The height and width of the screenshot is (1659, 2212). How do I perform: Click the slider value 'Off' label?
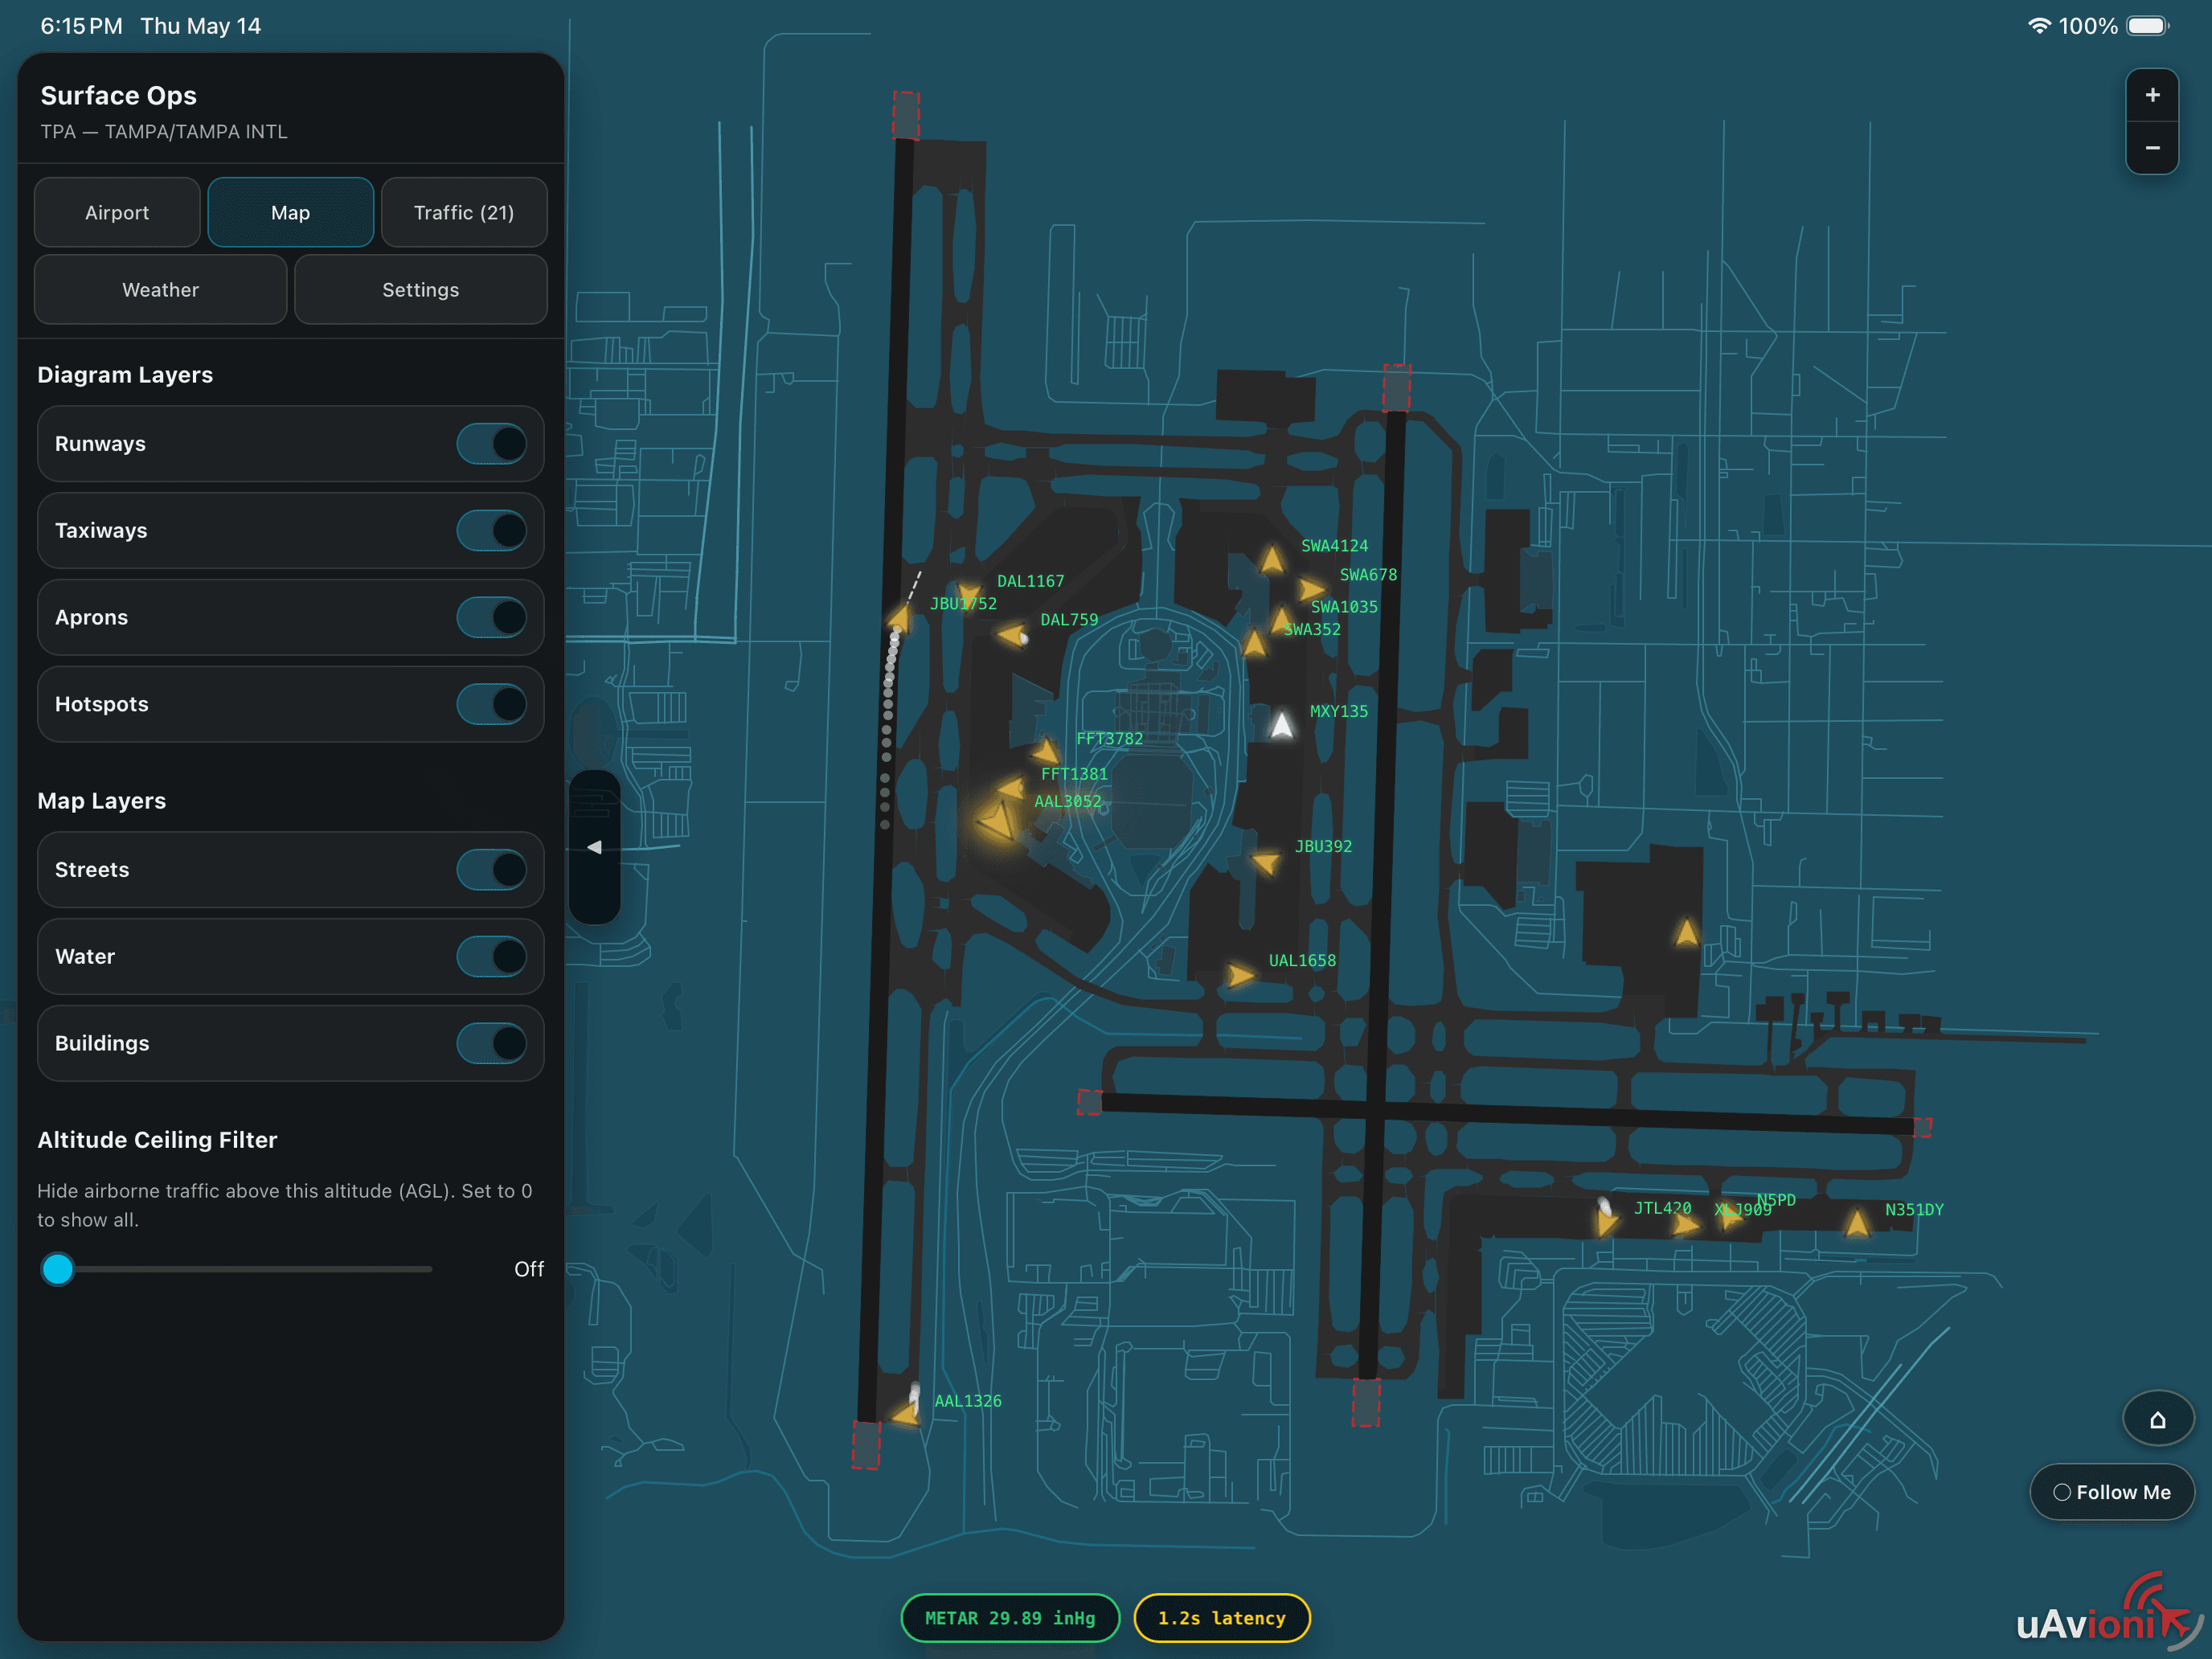pos(529,1269)
